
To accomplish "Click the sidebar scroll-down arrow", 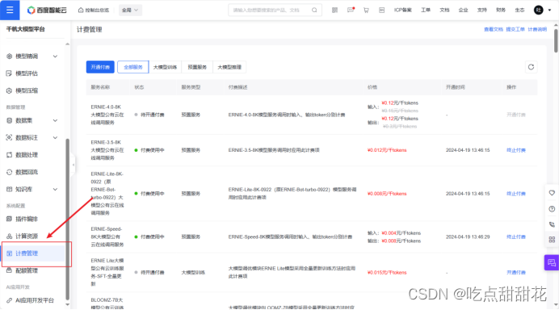I will [x=67, y=304].
